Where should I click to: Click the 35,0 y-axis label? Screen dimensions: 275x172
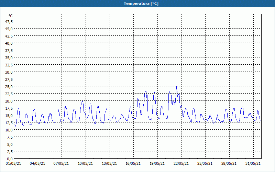point(9,57)
